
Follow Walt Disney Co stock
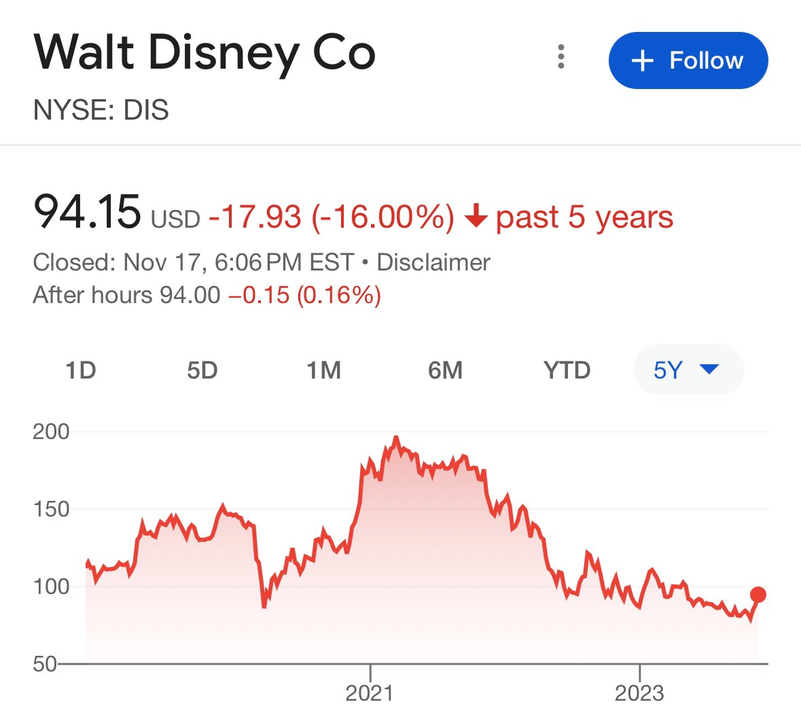[688, 60]
